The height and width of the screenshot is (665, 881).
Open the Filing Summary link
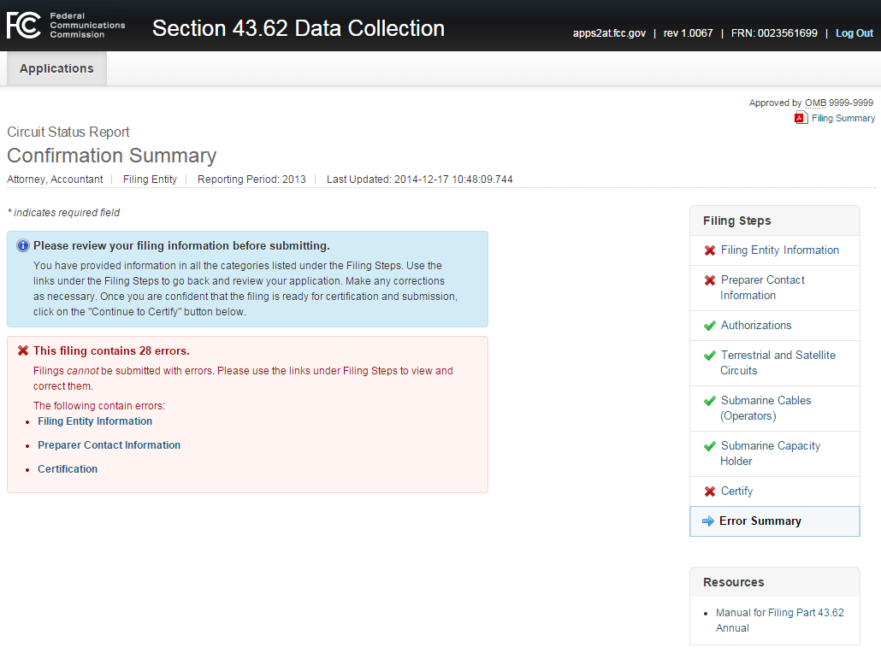tap(843, 118)
